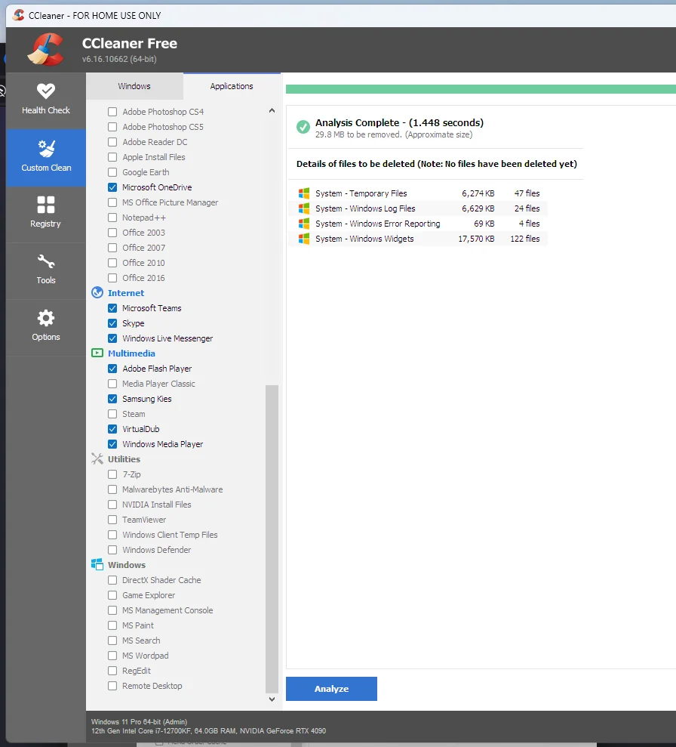The width and height of the screenshot is (676, 747).
Task: Tick the 7-Zip checkbox
Action: (112, 474)
